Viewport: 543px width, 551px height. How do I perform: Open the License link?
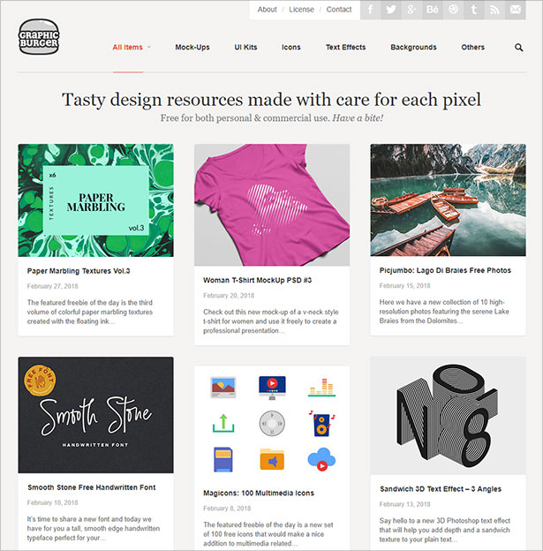coord(301,10)
